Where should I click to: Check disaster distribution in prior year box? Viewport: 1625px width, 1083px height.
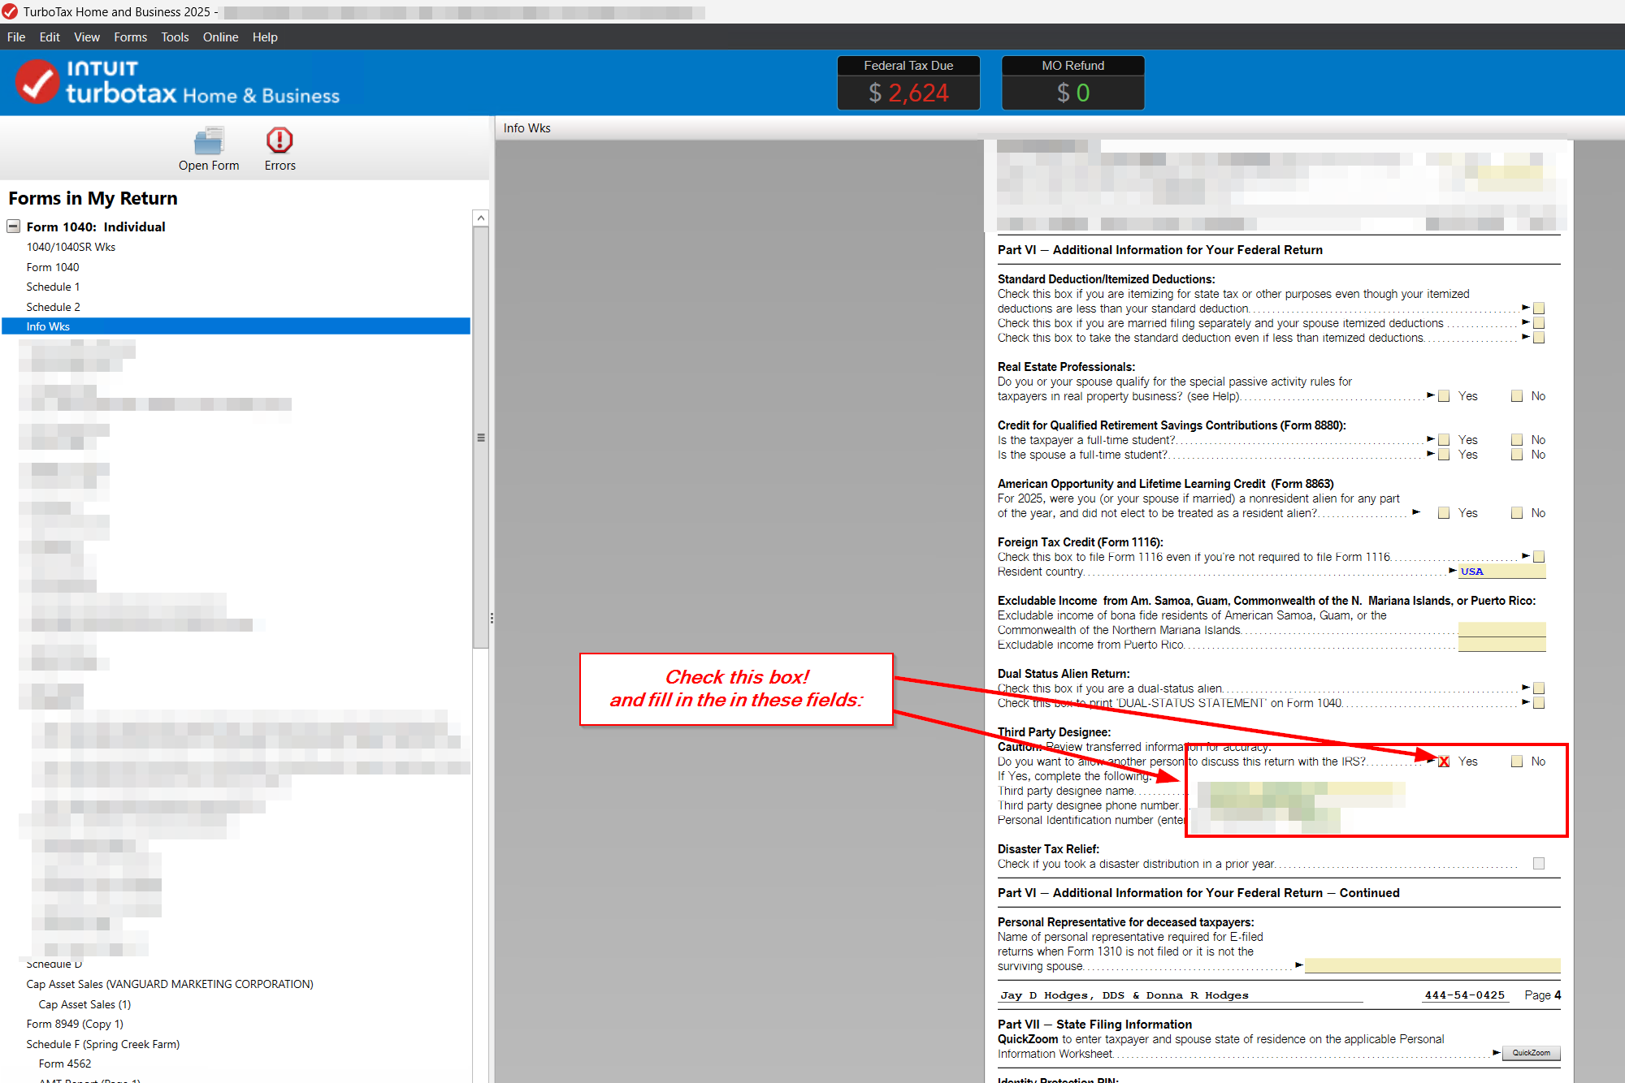(x=1538, y=864)
